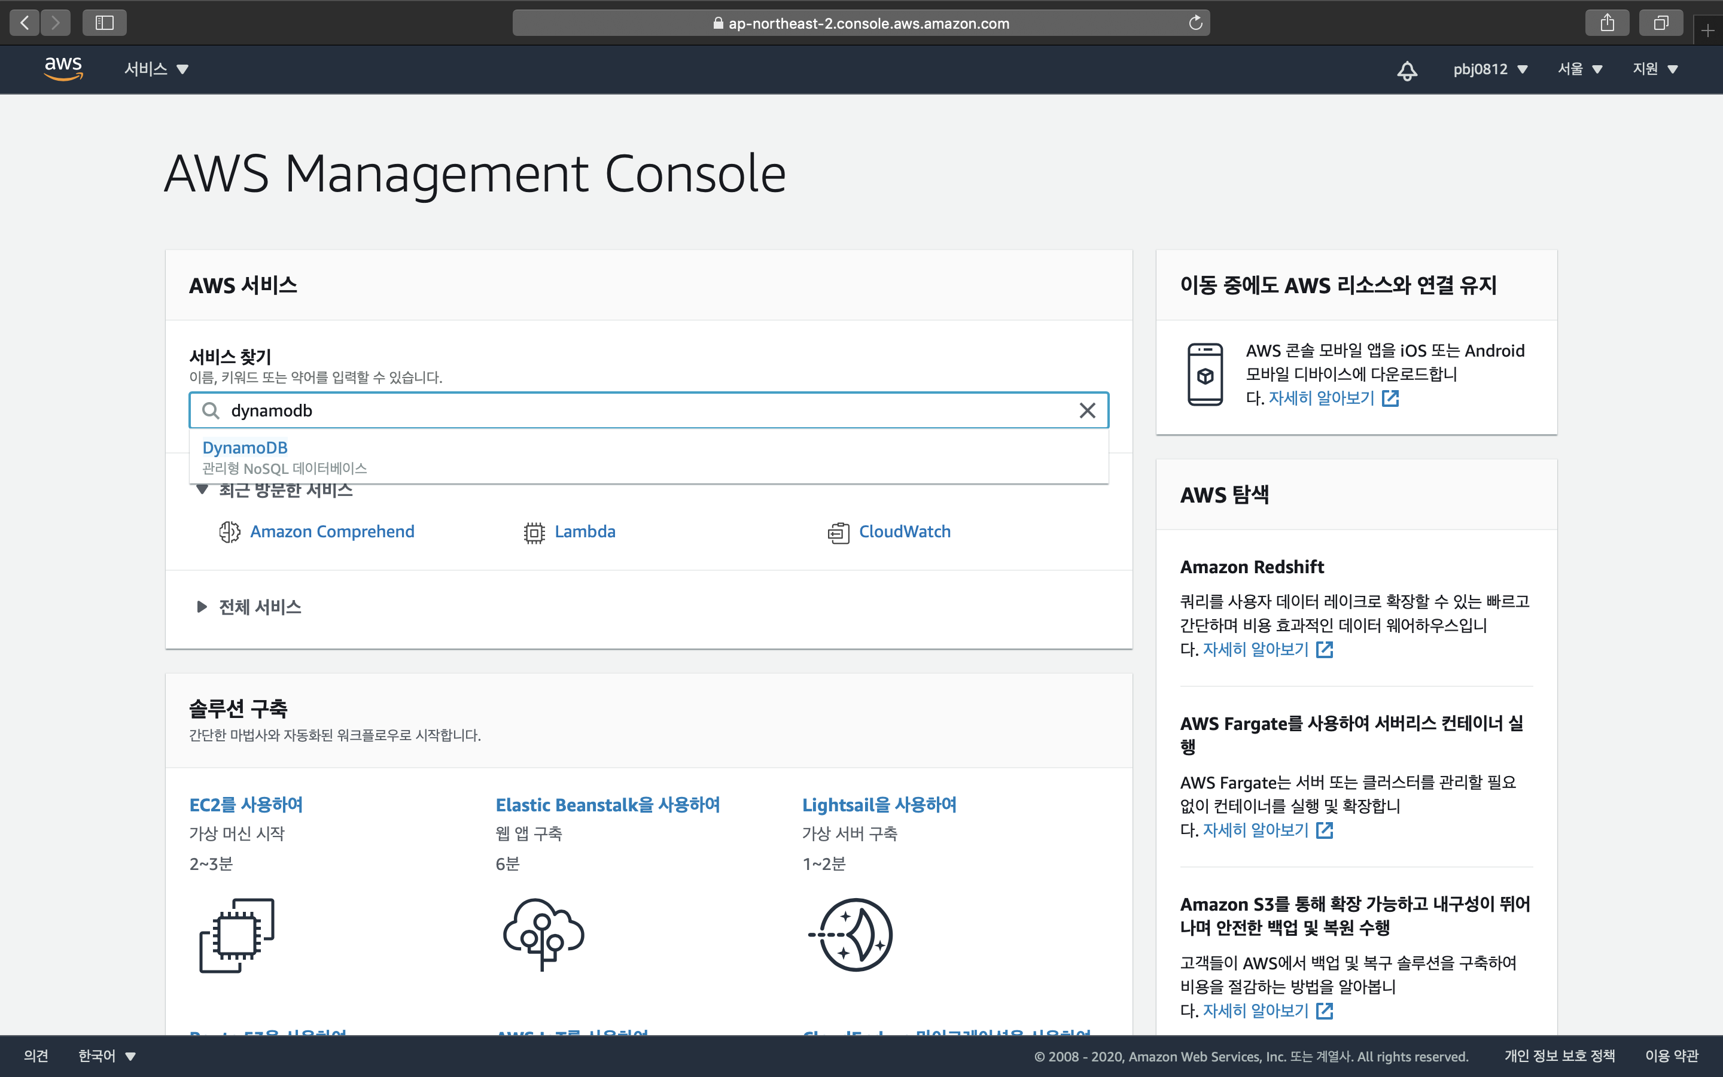The height and width of the screenshot is (1077, 1723).
Task: Open the Safari share icon
Action: tap(1607, 23)
